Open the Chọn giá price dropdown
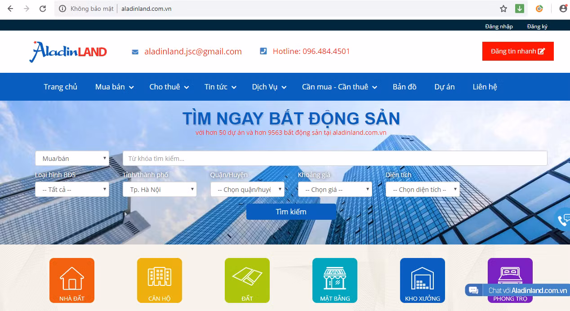The height and width of the screenshot is (311, 570). 335,189
